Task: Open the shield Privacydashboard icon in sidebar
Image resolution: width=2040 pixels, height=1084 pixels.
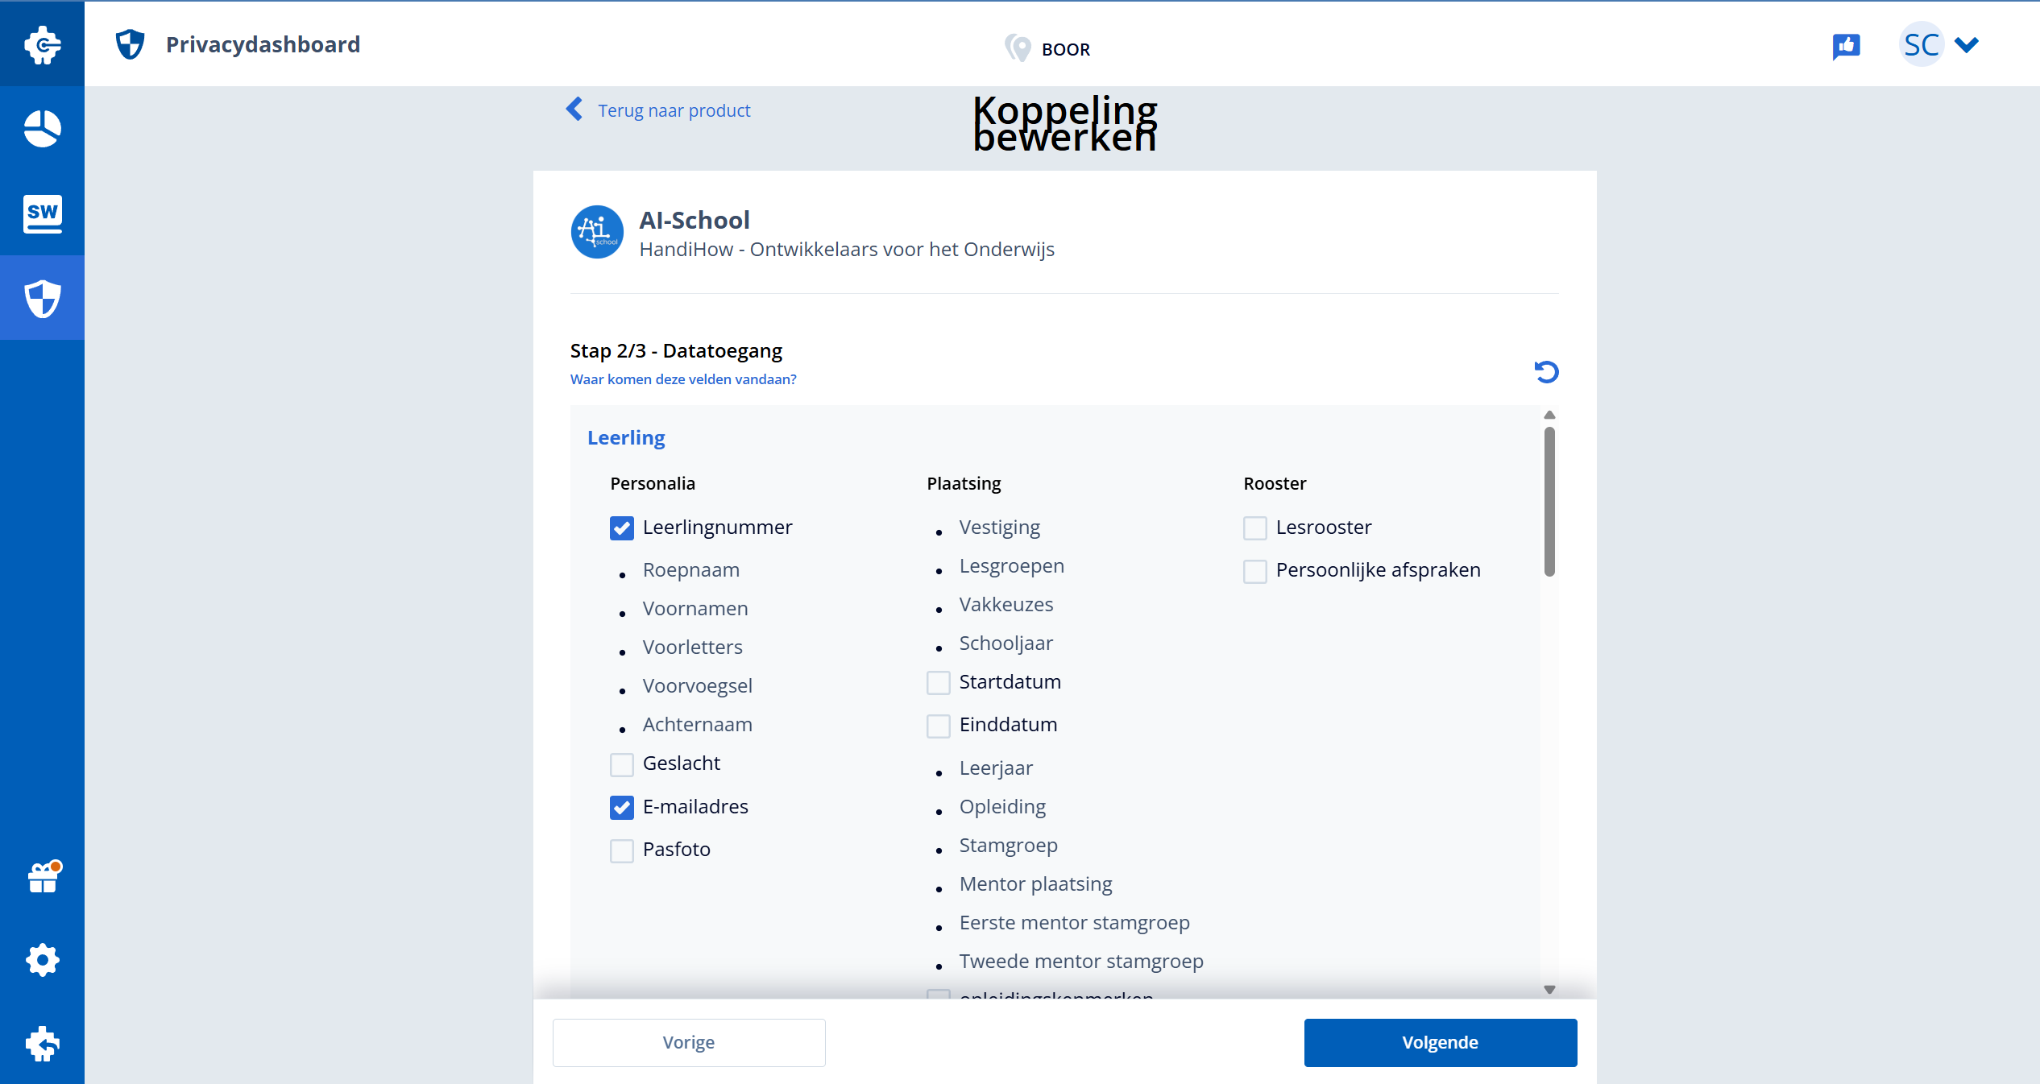Action: (42, 298)
